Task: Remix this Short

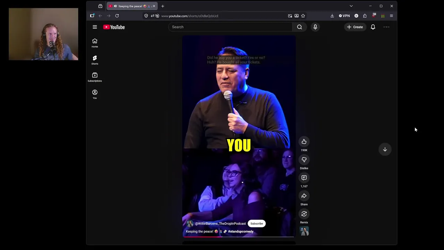Action: click(x=304, y=214)
